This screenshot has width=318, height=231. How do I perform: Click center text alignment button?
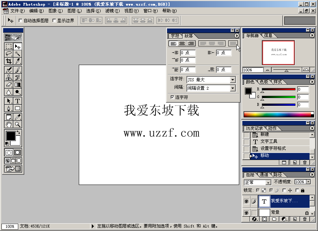[x=182, y=43]
